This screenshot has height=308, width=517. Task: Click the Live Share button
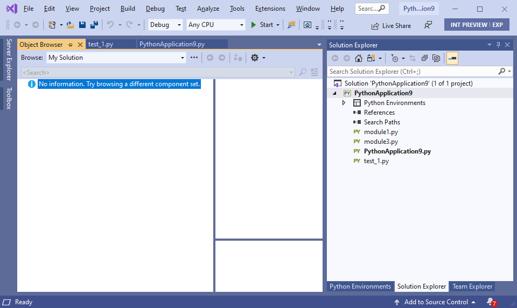pos(391,26)
